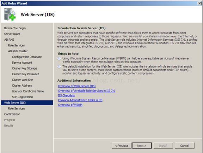Click the Things to Note heading

(68, 54)
